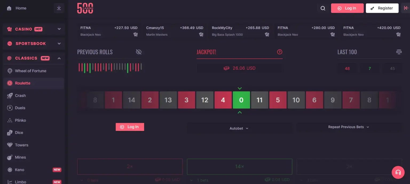Click the Register button
The width and height of the screenshot is (410, 184).
click(x=382, y=8)
